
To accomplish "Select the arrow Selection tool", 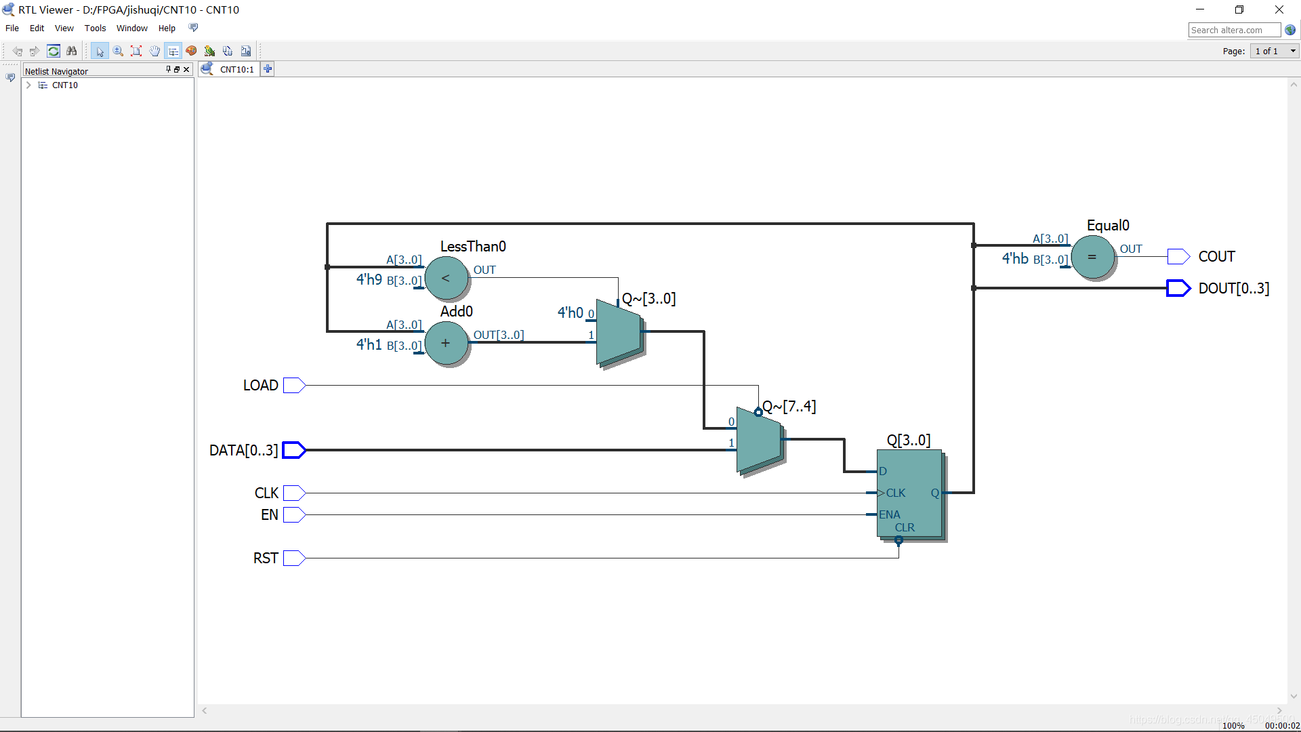I will pyautogui.click(x=100, y=51).
